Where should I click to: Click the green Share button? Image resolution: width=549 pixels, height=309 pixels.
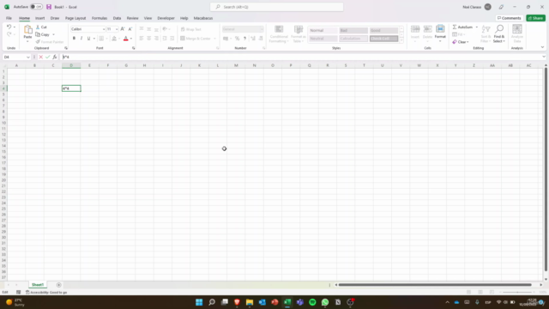point(535,18)
